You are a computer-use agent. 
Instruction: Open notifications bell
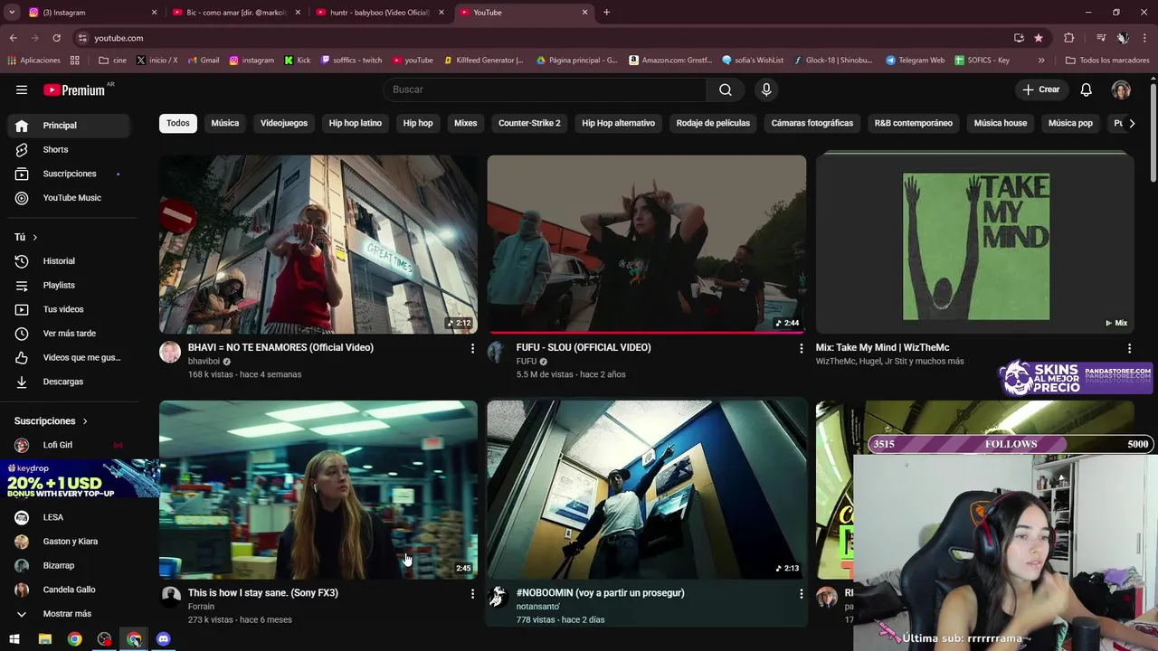click(x=1086, y=90)
